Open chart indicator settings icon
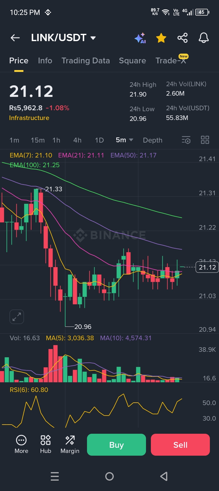 (x=186, y=140)
